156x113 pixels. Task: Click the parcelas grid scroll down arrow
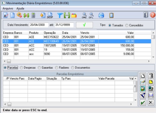(x=136, y=100)
